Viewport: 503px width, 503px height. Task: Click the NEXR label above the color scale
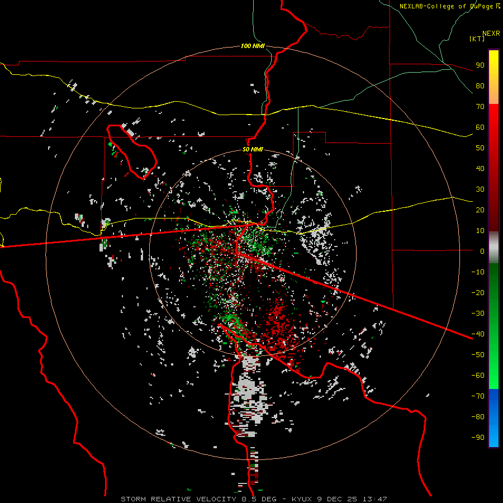pos(491,34)
